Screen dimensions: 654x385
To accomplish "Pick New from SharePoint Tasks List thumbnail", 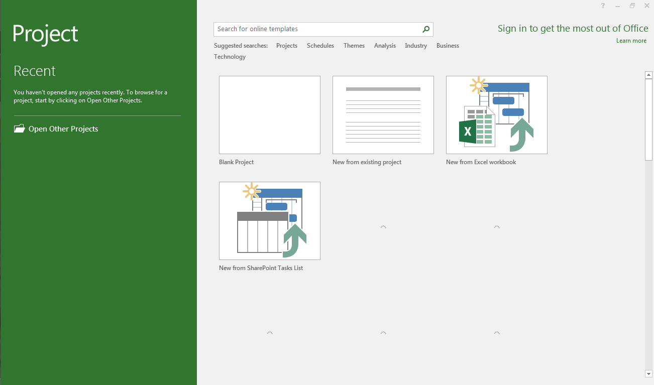I will [270, 221].
